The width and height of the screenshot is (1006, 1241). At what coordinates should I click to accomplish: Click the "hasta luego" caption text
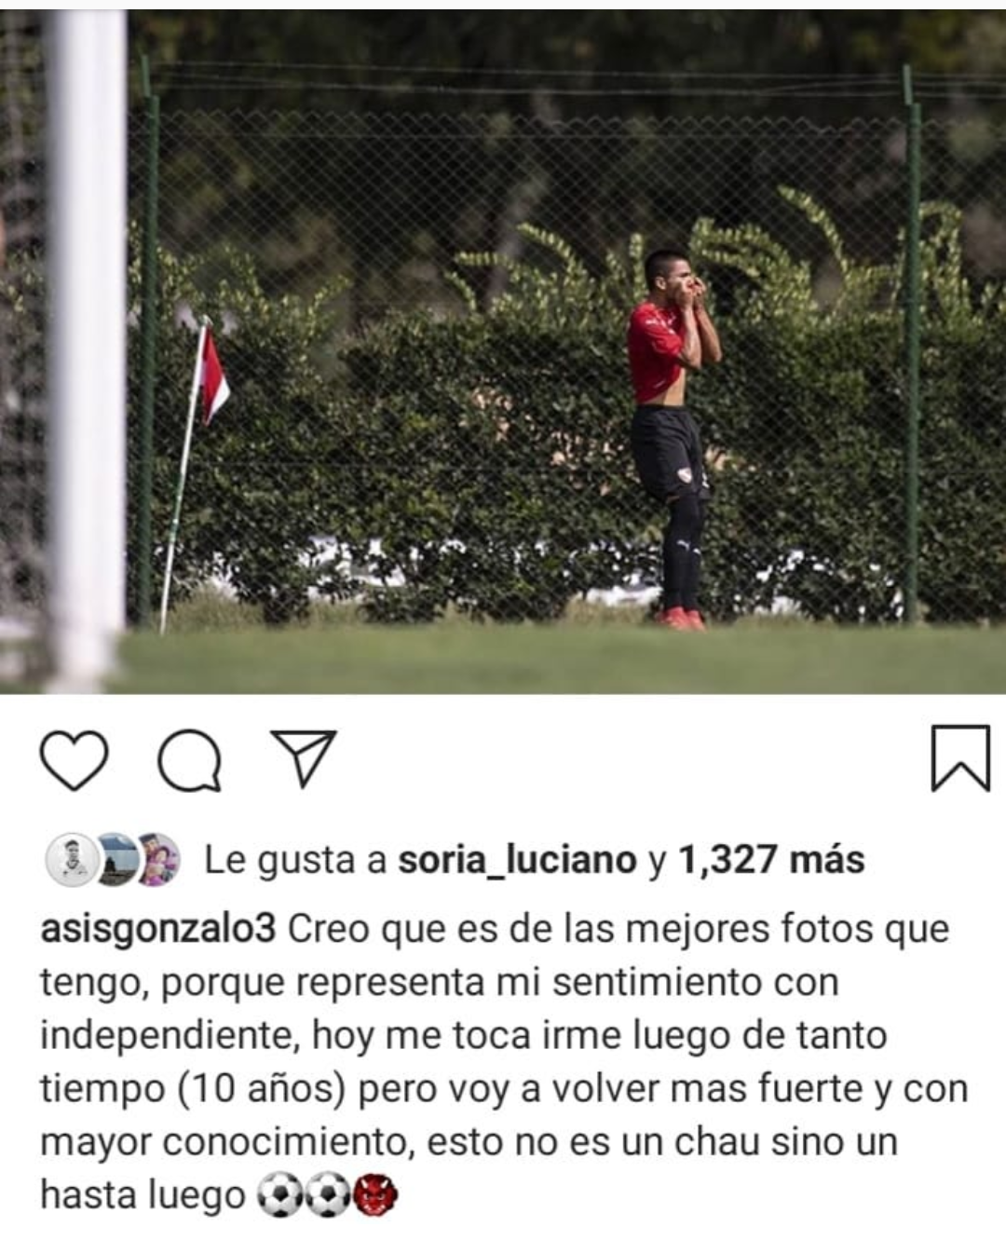tap(143, 1194)
